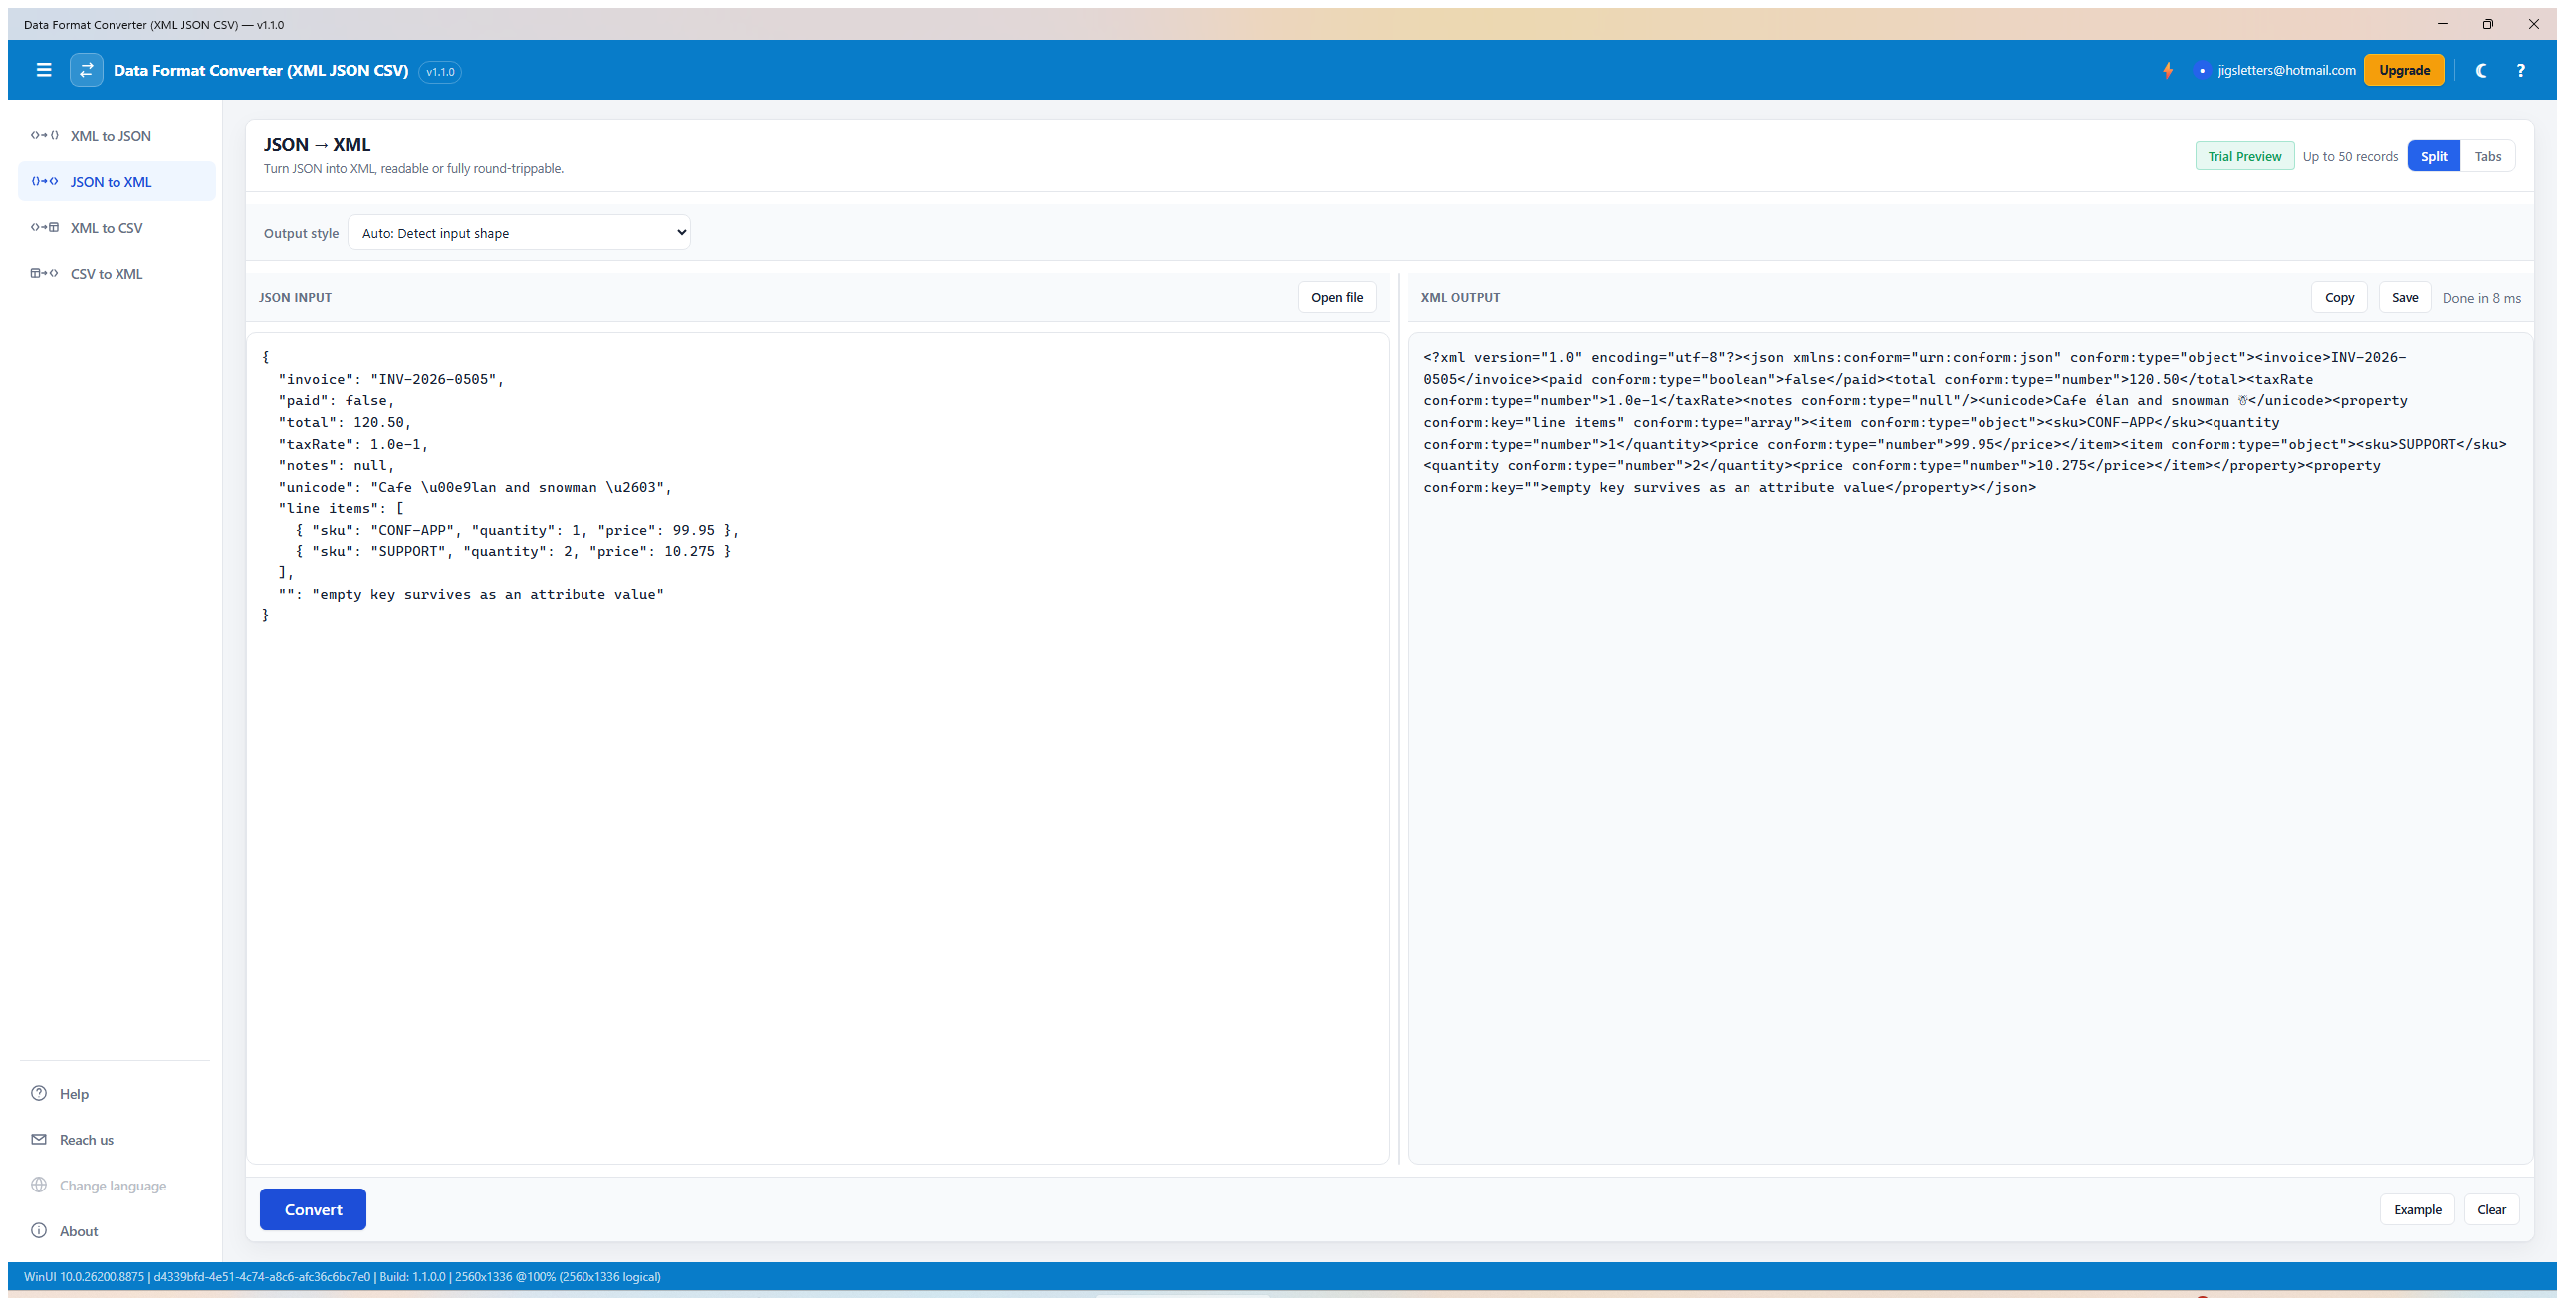Click the account avatar dot icon
Viewport: 2565px width, 1298px height.
[x=2203, y=70]
